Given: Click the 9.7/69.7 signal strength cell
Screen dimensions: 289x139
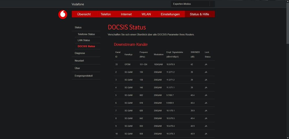Looking at the screenshot, I should point(170,95).
